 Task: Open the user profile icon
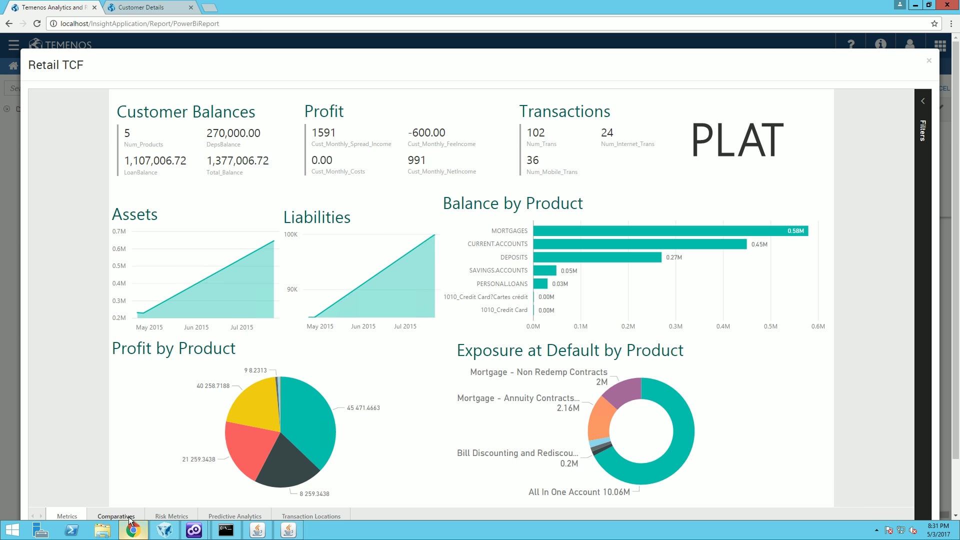[910, 44]
